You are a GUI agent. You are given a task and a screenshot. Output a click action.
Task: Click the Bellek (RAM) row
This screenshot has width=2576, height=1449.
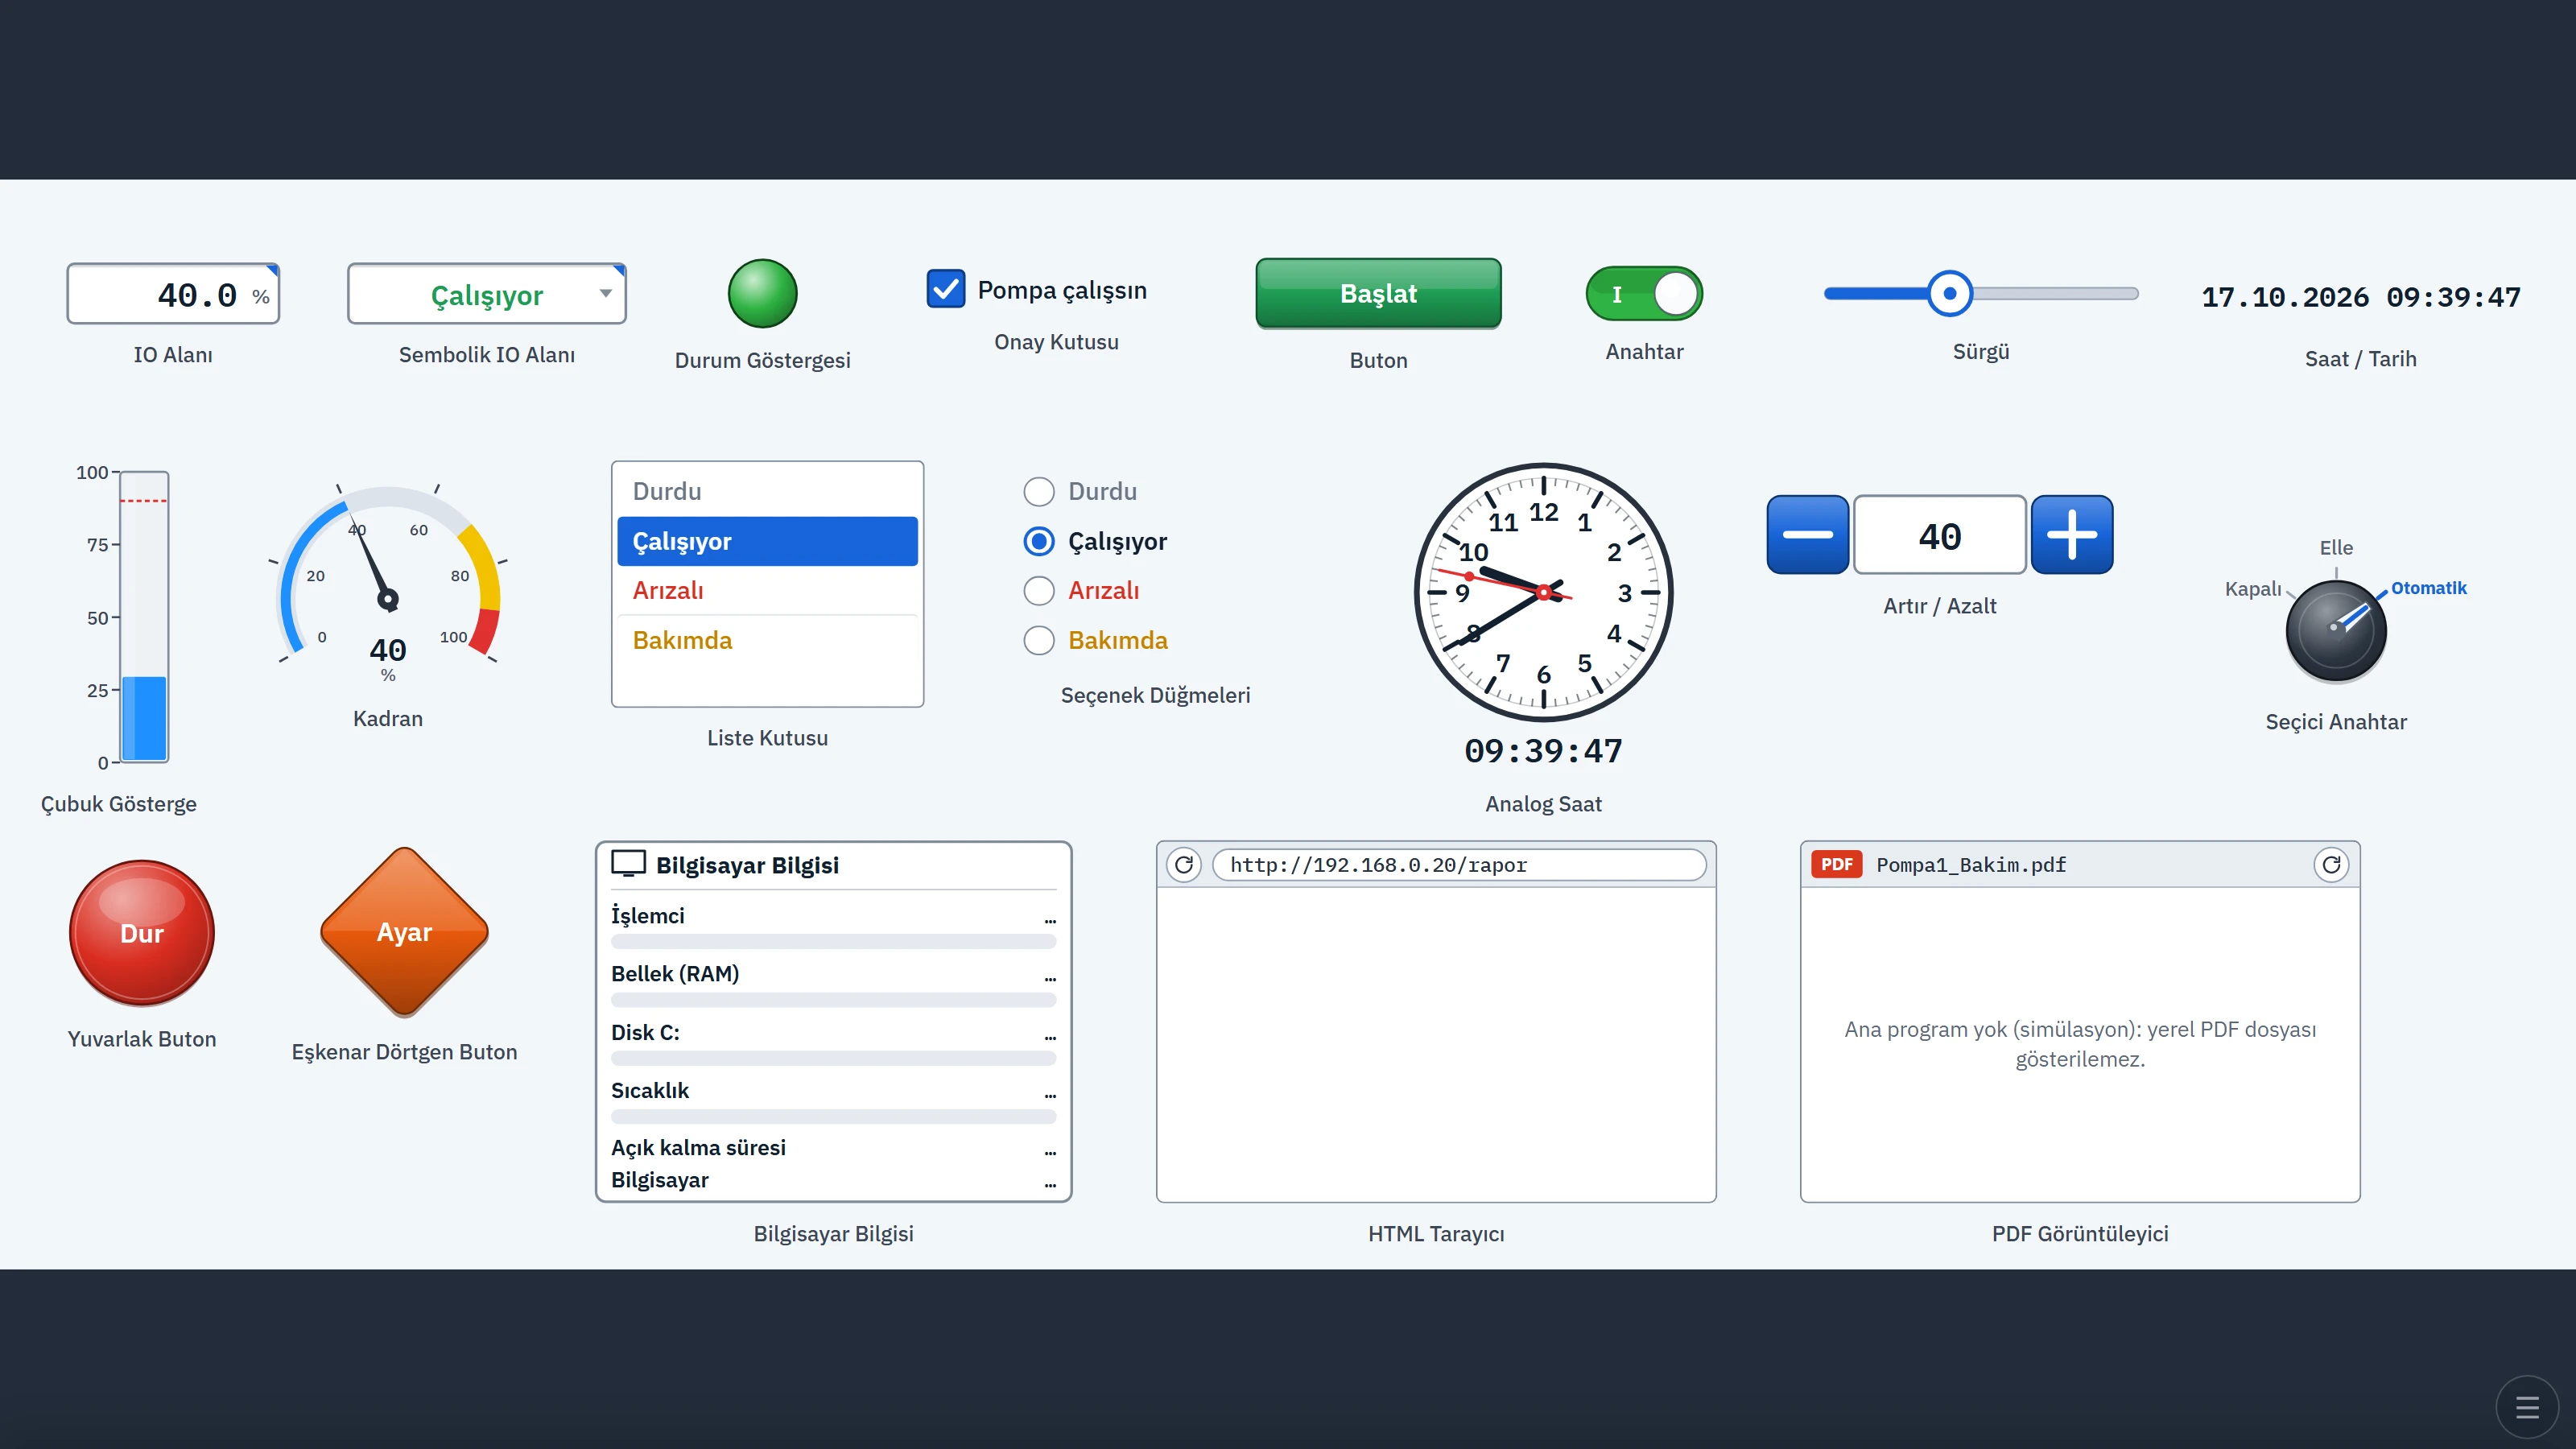click(x=833, y=985)
